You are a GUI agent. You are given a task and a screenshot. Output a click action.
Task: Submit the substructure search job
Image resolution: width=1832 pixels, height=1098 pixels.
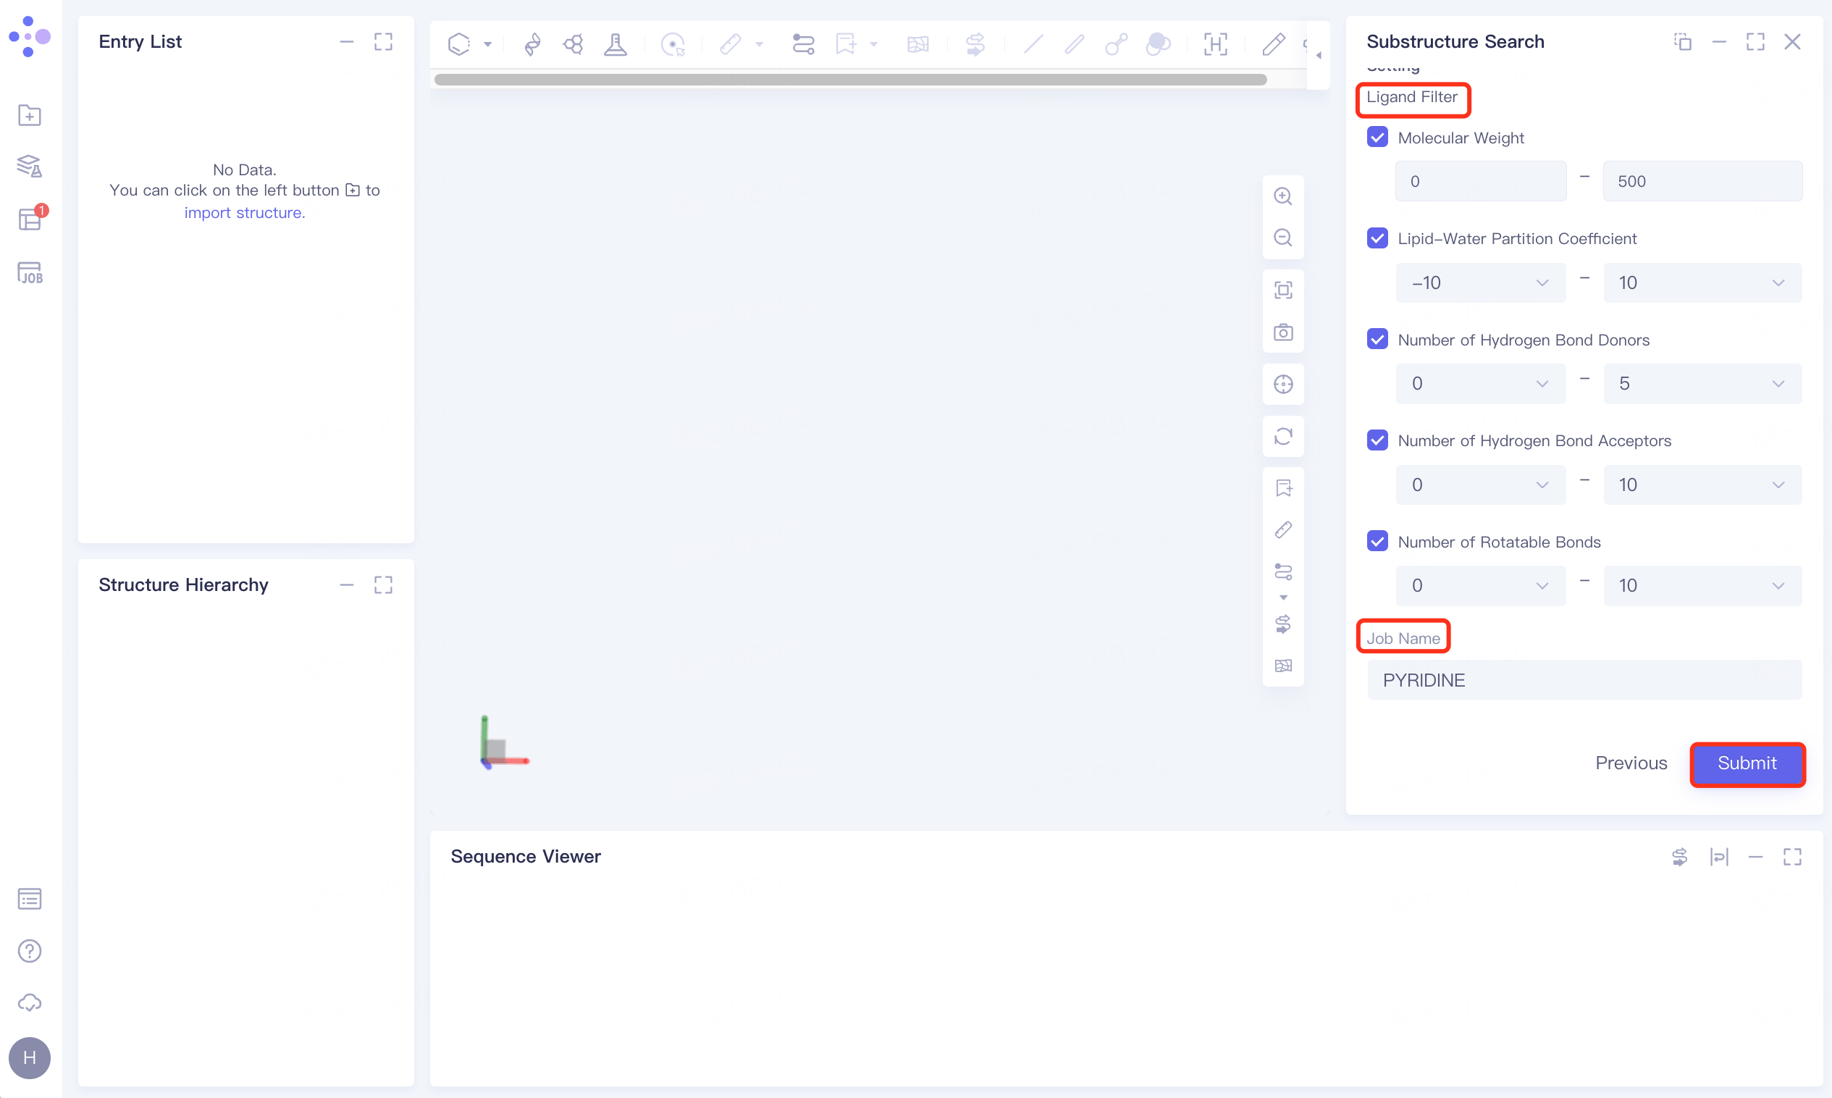(x=1747, y=763)
